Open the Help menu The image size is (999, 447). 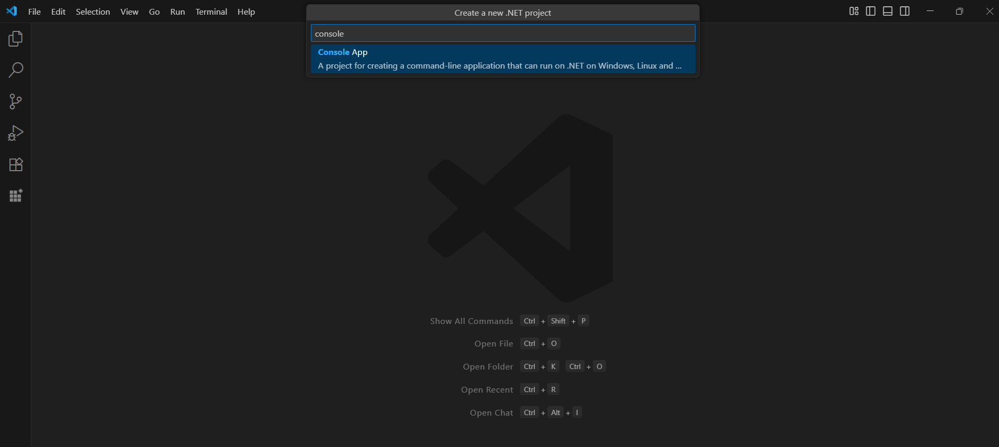tap(246, 12)
